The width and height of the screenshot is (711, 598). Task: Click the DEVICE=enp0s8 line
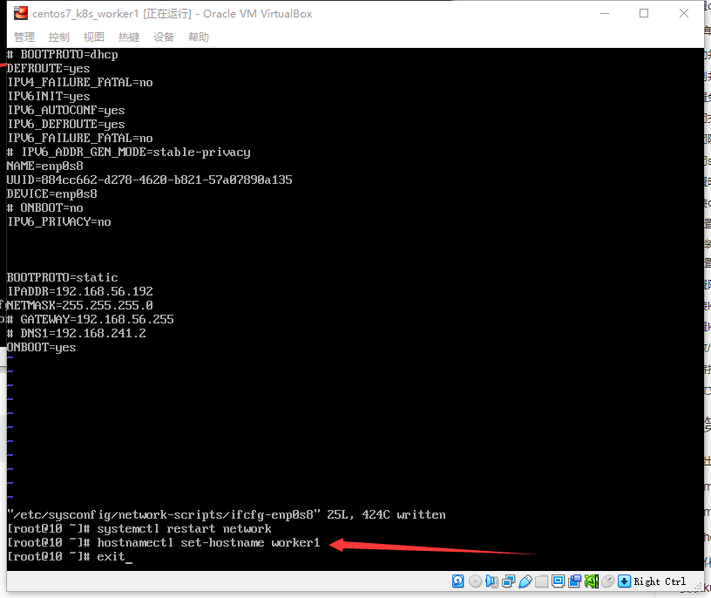point(52,194)
